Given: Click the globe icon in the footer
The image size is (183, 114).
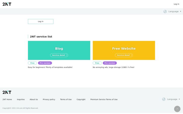Looking at the screenshot, I should click(x=164, y=99).
